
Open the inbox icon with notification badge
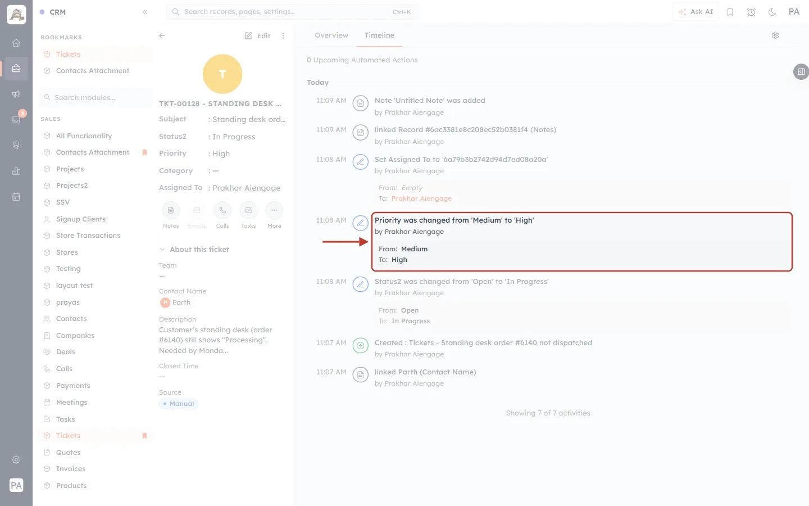click(16, 119)
